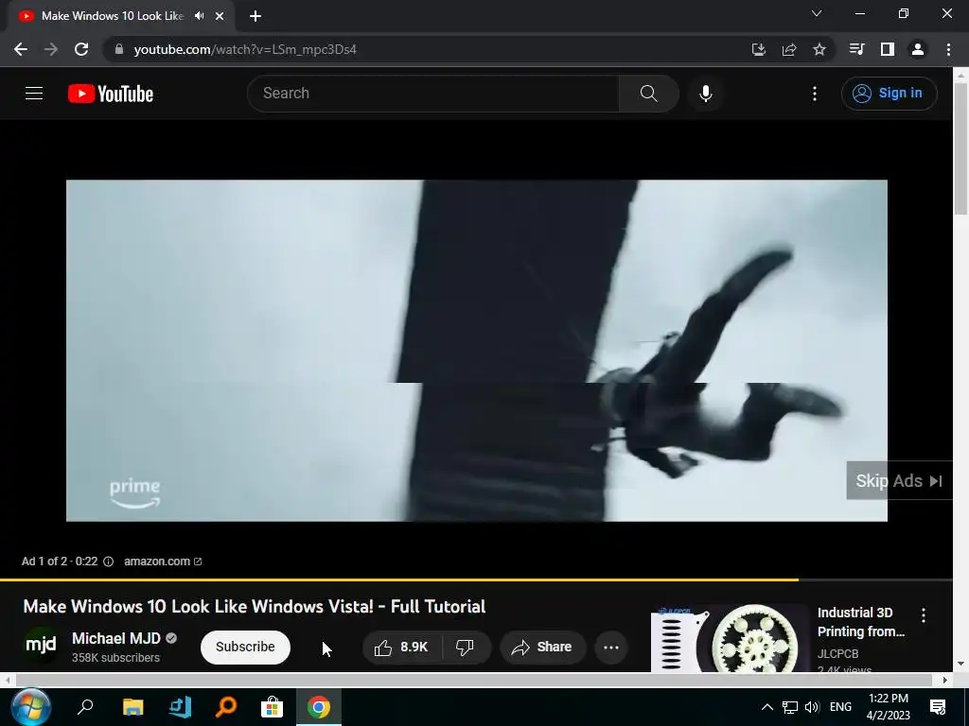Viewport: 969px width, 726px height.
Task: Bookmark this tab with the star
Action: click(819, 49)
